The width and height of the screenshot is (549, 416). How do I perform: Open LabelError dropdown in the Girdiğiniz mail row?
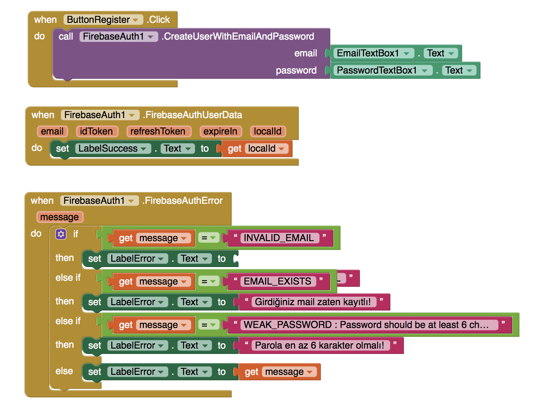137,302
